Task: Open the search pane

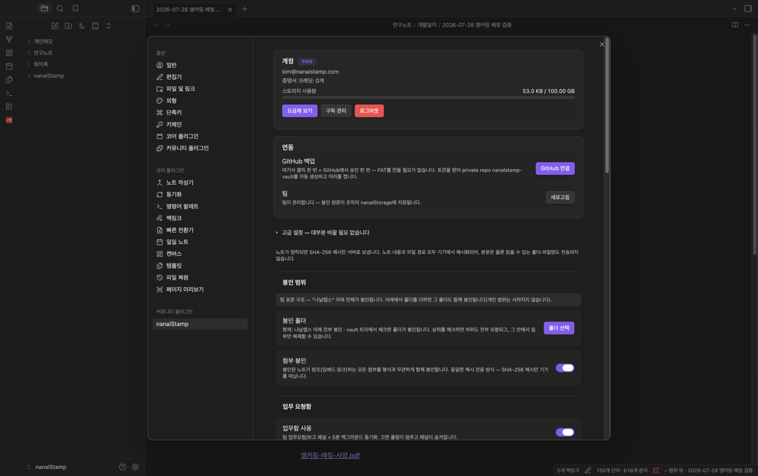Action: 60,9
